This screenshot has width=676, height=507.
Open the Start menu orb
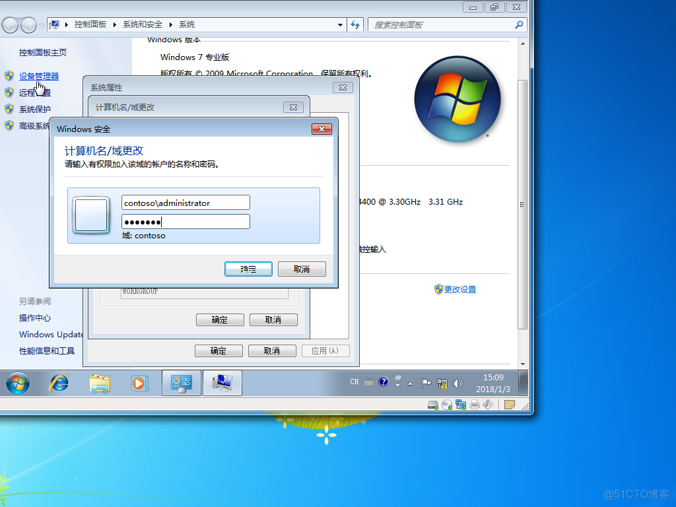(x=18, y=383)
